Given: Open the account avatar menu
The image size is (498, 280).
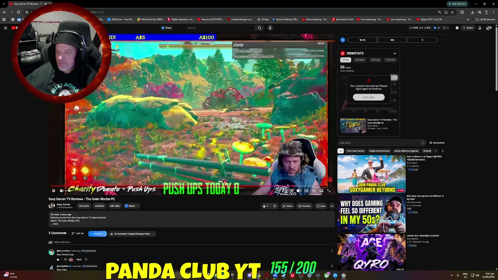Looking at the screenshot, I should pos(489,28).
